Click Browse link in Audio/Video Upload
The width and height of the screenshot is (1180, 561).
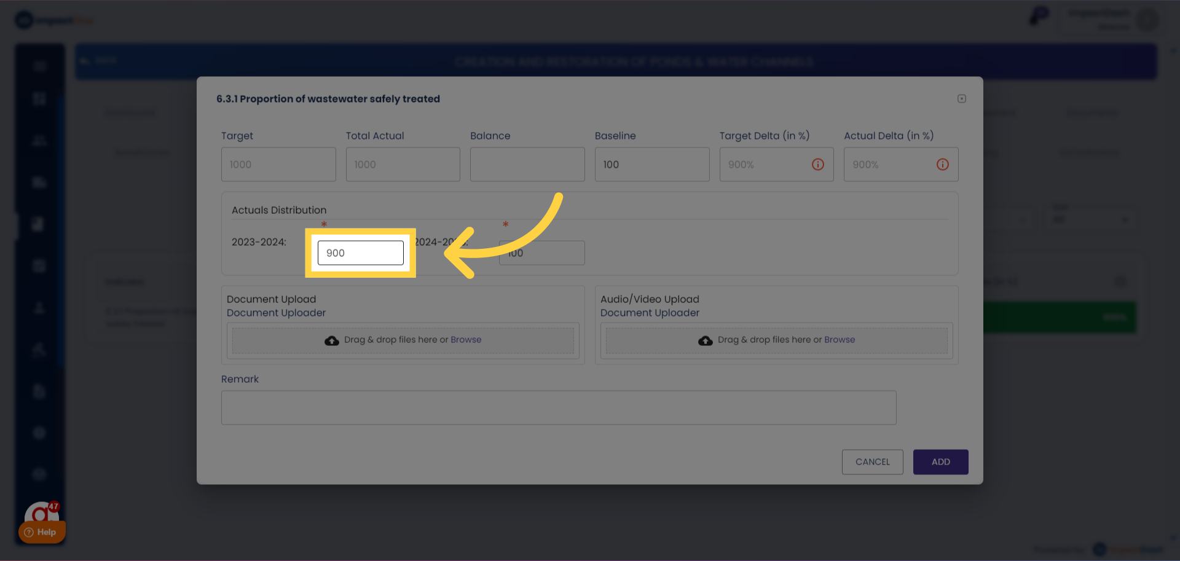pyautogui.click(x=840, y=340)
